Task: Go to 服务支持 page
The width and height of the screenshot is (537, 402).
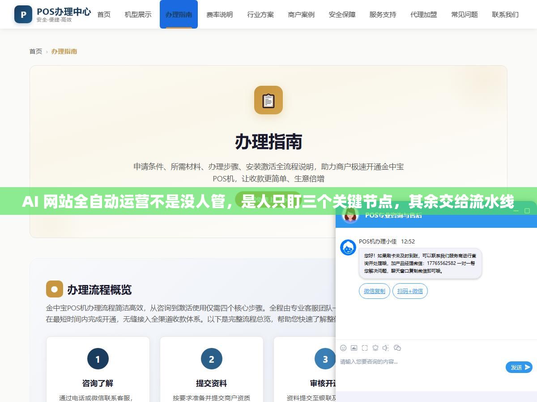Action: 383,14
